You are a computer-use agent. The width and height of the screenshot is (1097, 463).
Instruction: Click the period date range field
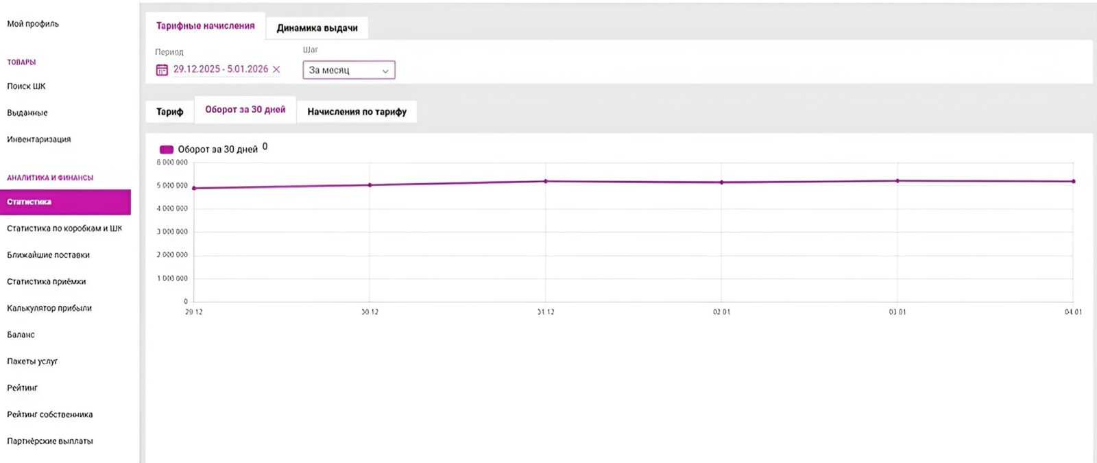point(220,69)
